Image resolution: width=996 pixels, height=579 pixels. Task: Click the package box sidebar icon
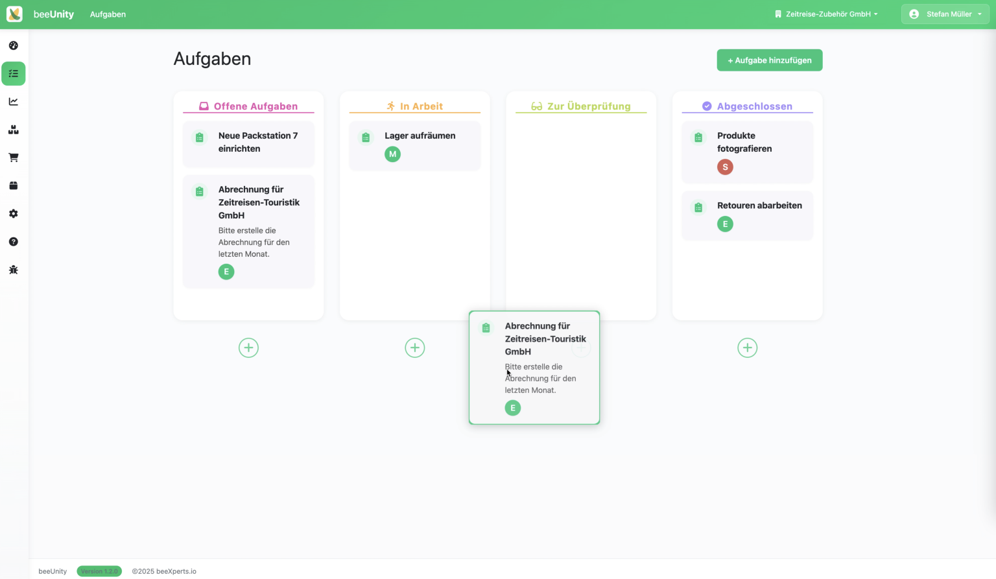click(14, 186)
